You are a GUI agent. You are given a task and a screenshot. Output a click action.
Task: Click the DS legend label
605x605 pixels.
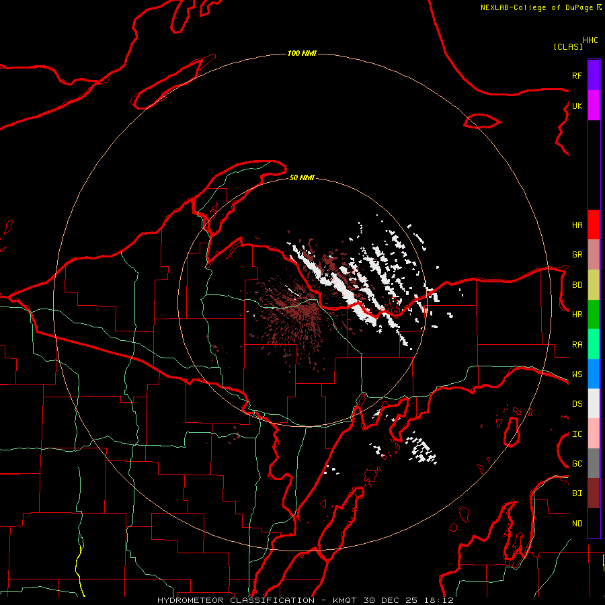coord(577,404)
